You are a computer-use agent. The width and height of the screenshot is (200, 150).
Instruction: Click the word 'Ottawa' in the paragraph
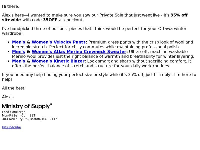coord(165,28)
